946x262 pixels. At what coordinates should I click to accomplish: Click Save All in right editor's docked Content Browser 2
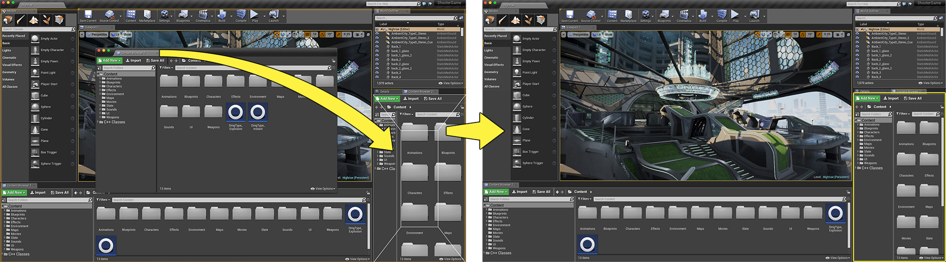tap(912, 98)
